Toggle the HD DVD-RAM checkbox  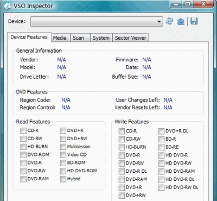pyautogui.click(x=161, y=171)
